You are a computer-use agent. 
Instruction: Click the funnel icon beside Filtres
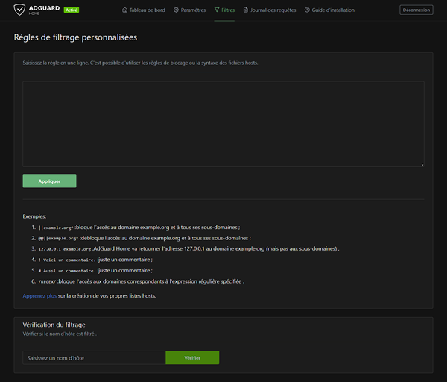point(217,10)
